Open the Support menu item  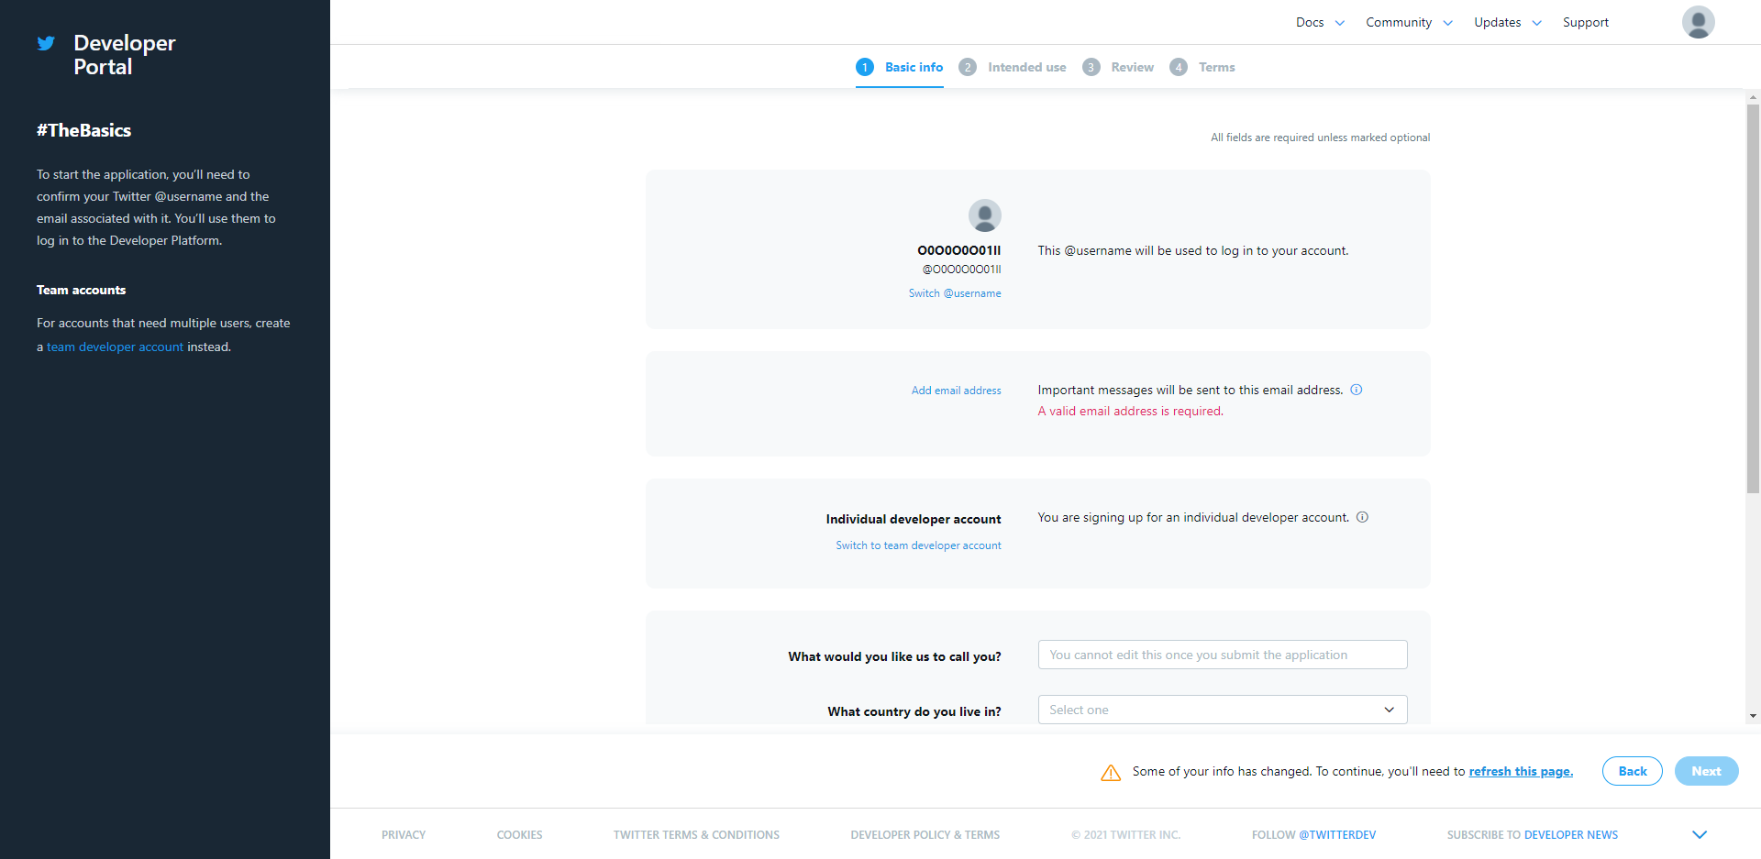point(1586,22)
